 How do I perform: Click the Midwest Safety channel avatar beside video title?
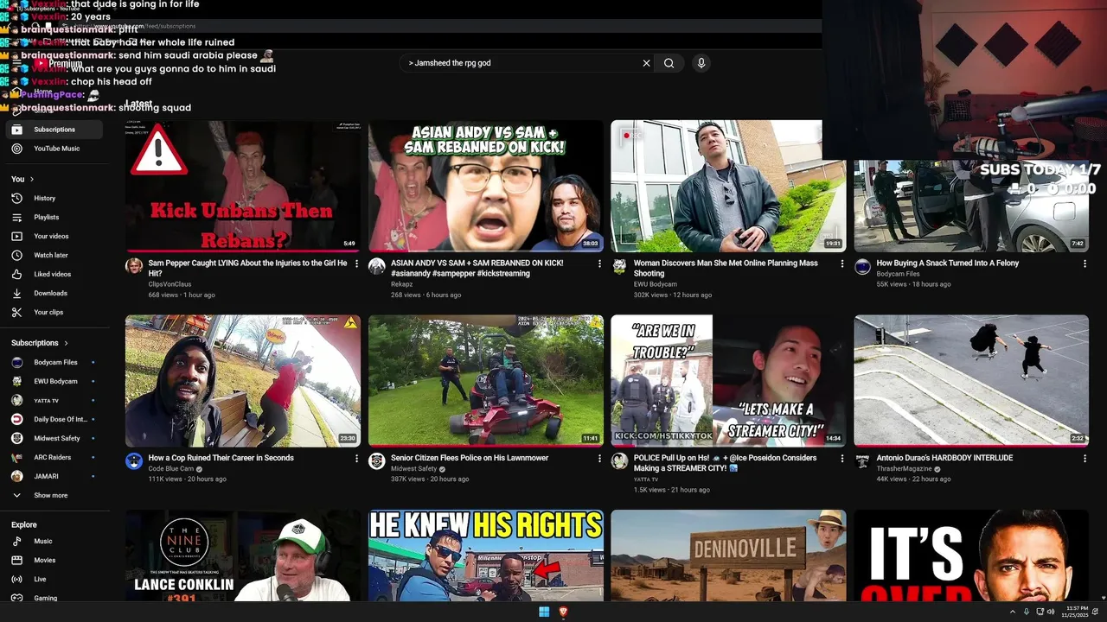point(376,461)
